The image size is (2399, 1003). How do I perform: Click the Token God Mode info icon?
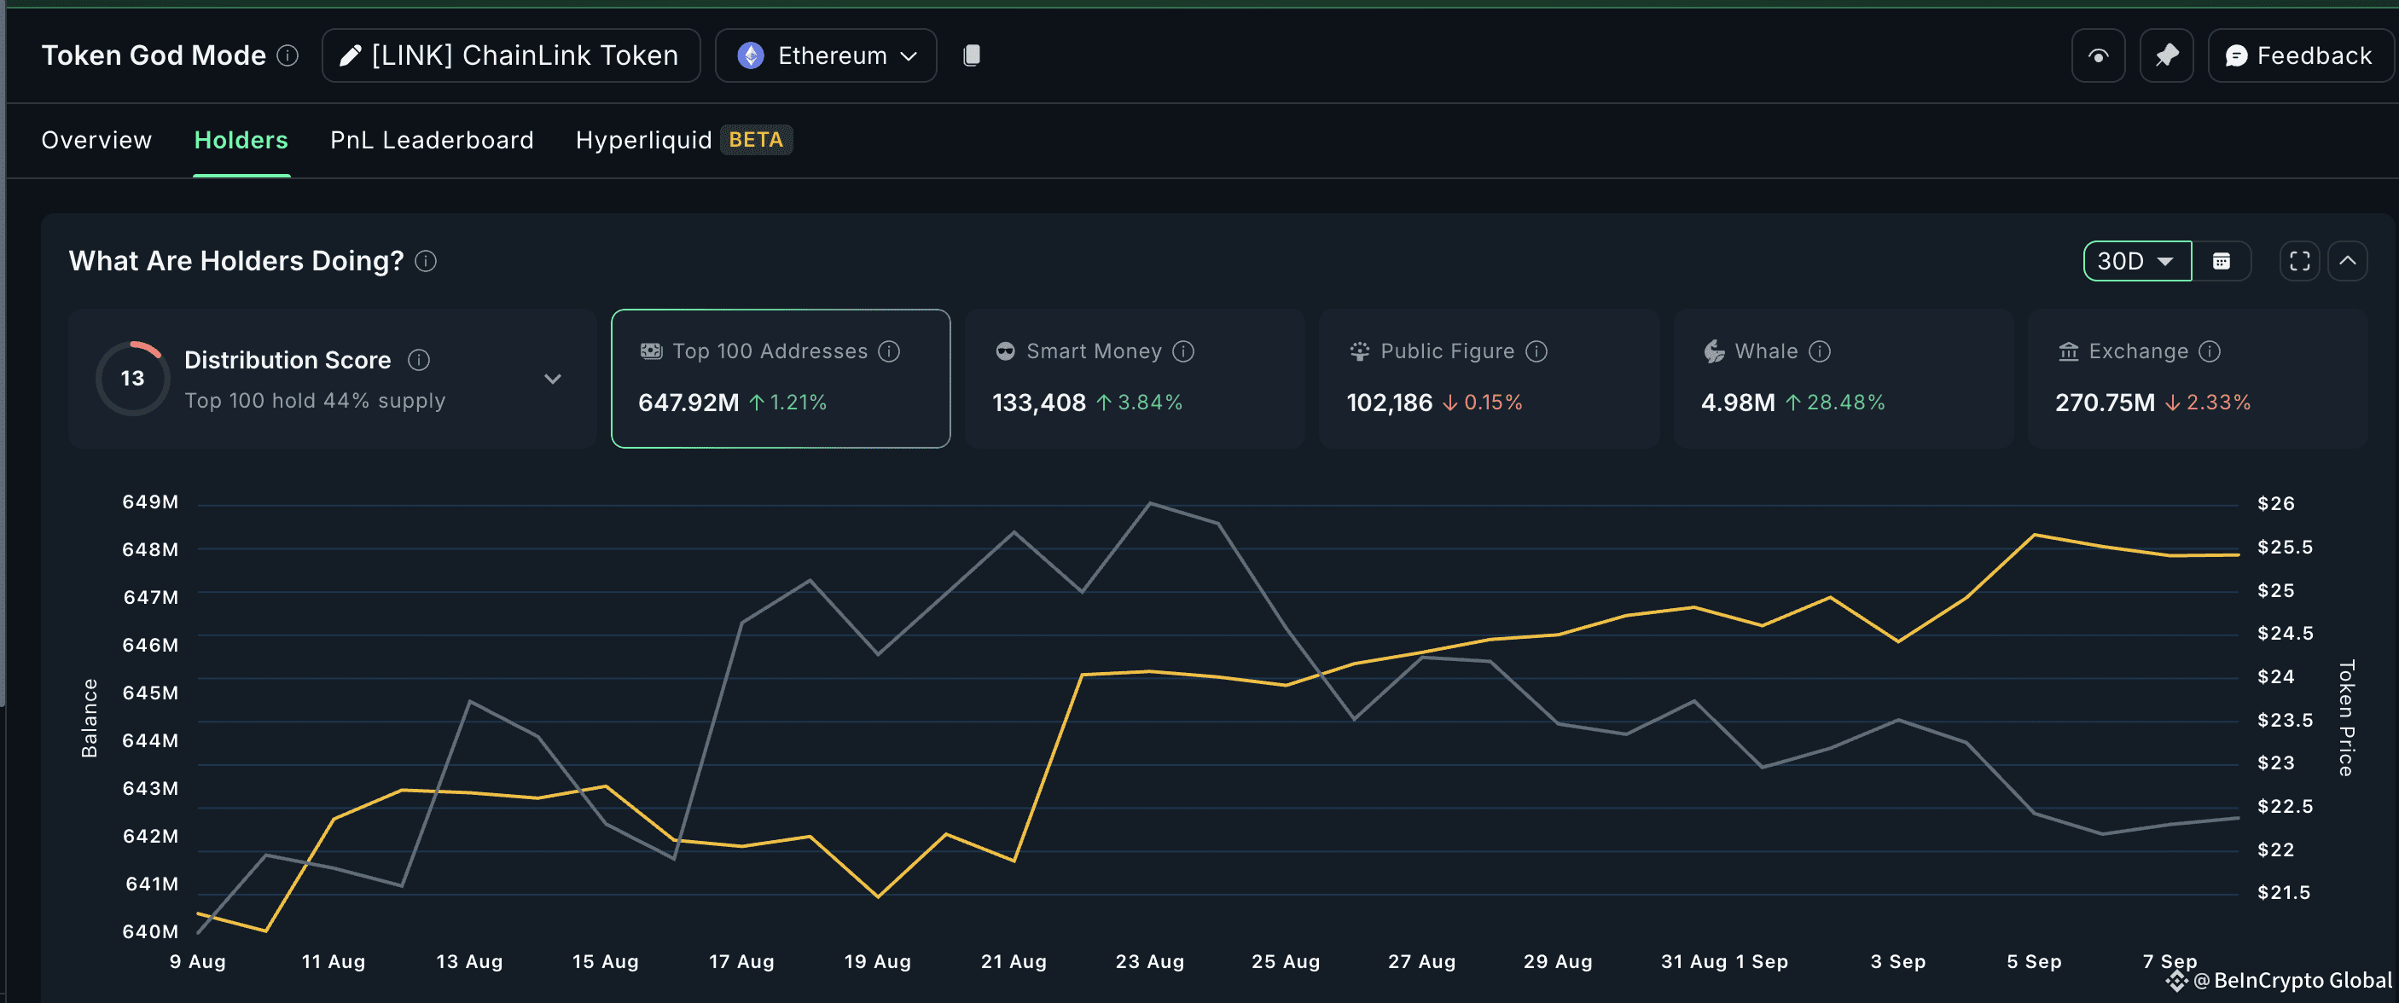pyautogui.click(x=288, y=56)
